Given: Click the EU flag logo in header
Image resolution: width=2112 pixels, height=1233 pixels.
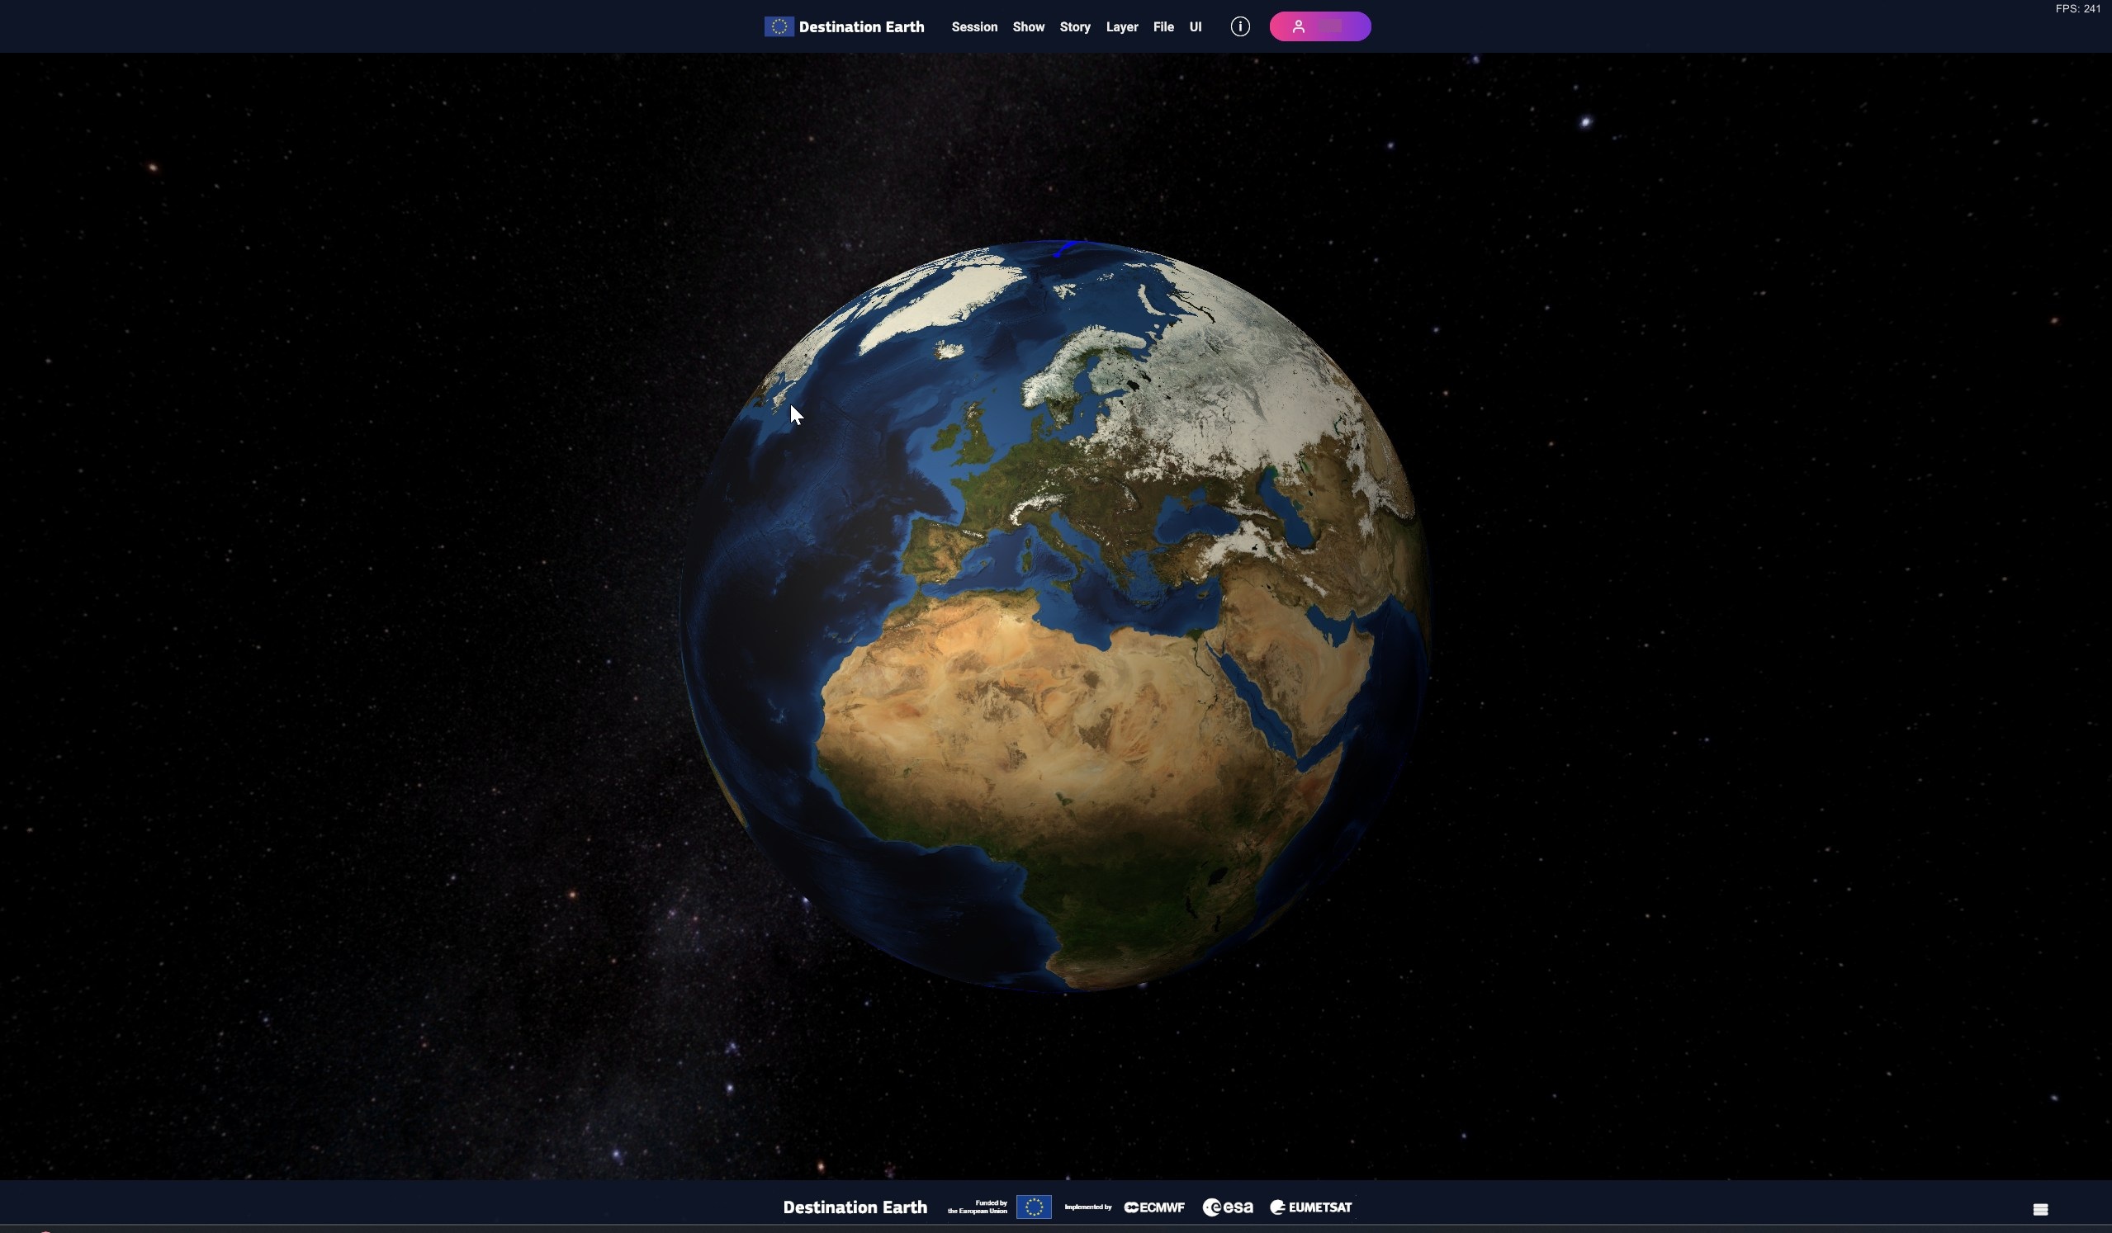Looking at the screenshot, I should point(779,26).
